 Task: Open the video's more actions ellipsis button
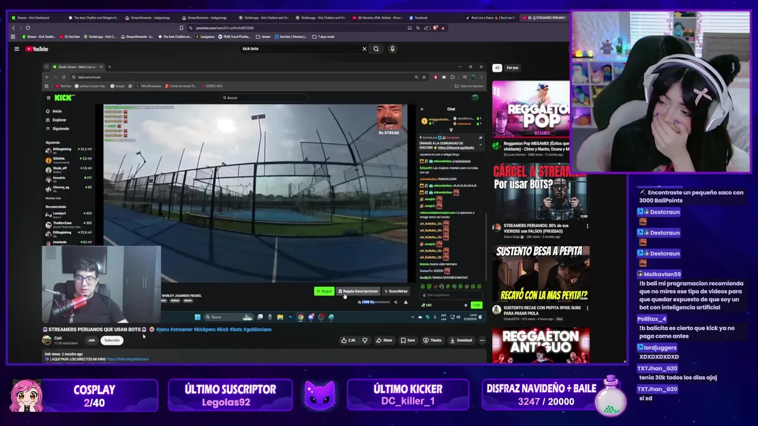(x=482, y=340)
